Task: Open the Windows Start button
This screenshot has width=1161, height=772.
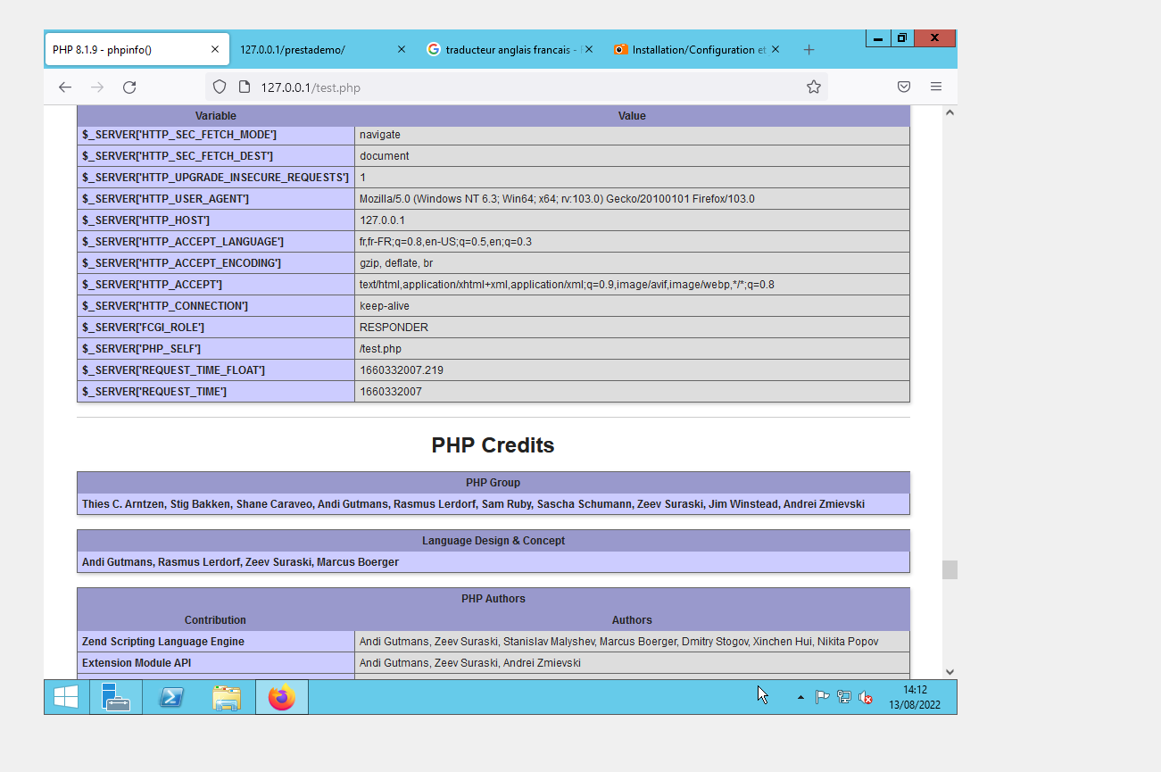Action: click(65, 697)
